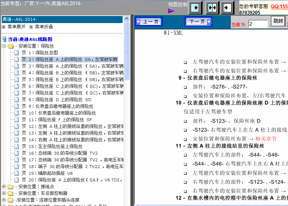Click the WI-XML document label

174,33
